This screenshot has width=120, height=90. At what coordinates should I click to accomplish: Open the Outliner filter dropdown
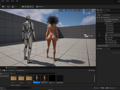(x=98, y=13)
